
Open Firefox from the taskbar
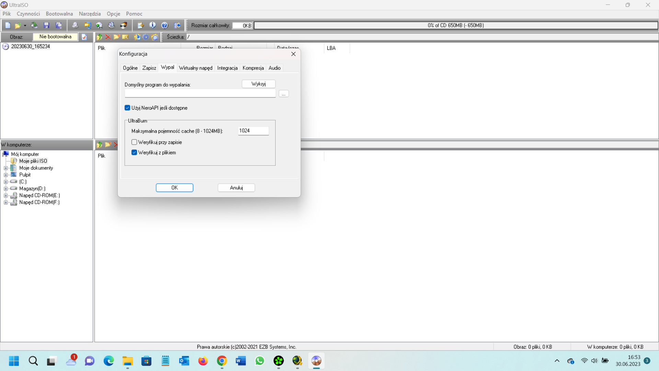(x=203, y=361)
